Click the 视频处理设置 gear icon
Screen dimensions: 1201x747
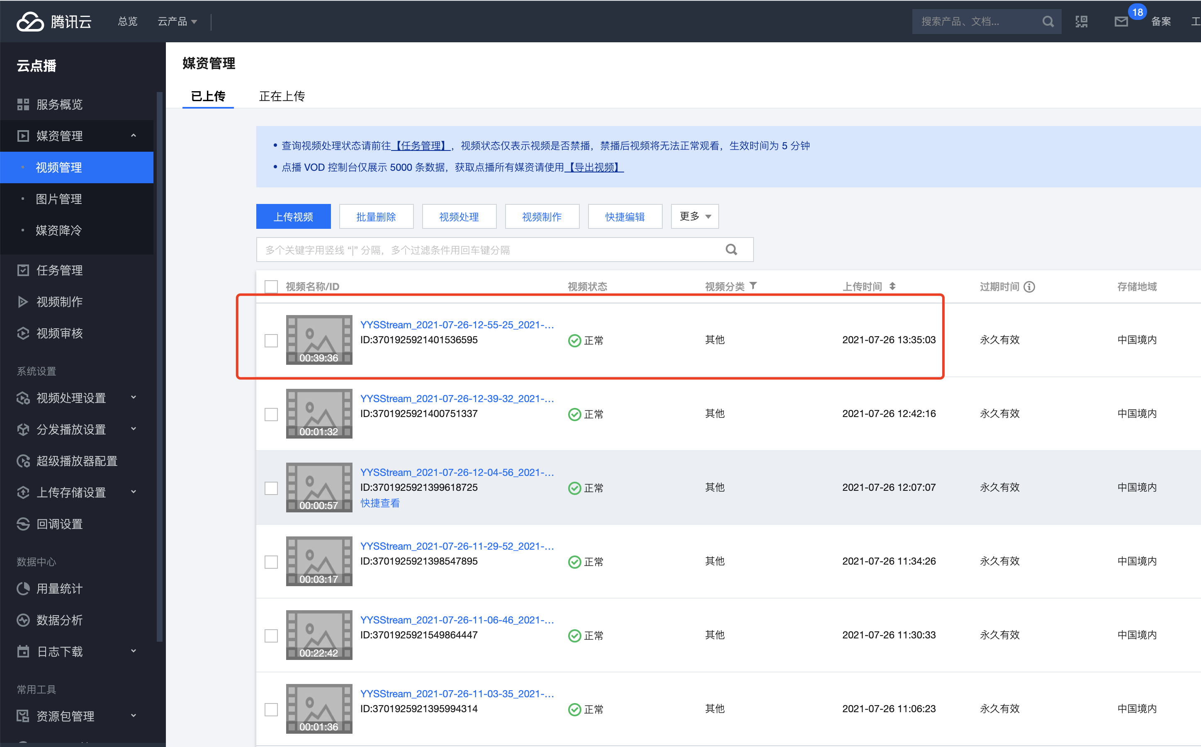tap(23, 398)
